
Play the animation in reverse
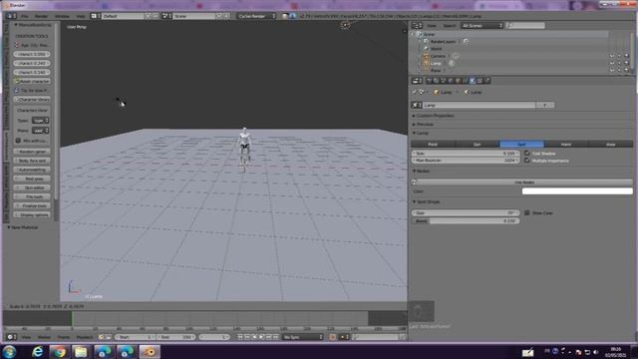click(x=255, y=337)
